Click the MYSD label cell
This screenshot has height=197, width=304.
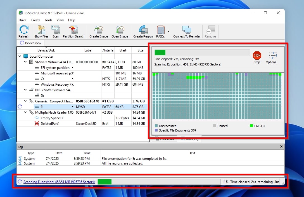tap(88, 107)
